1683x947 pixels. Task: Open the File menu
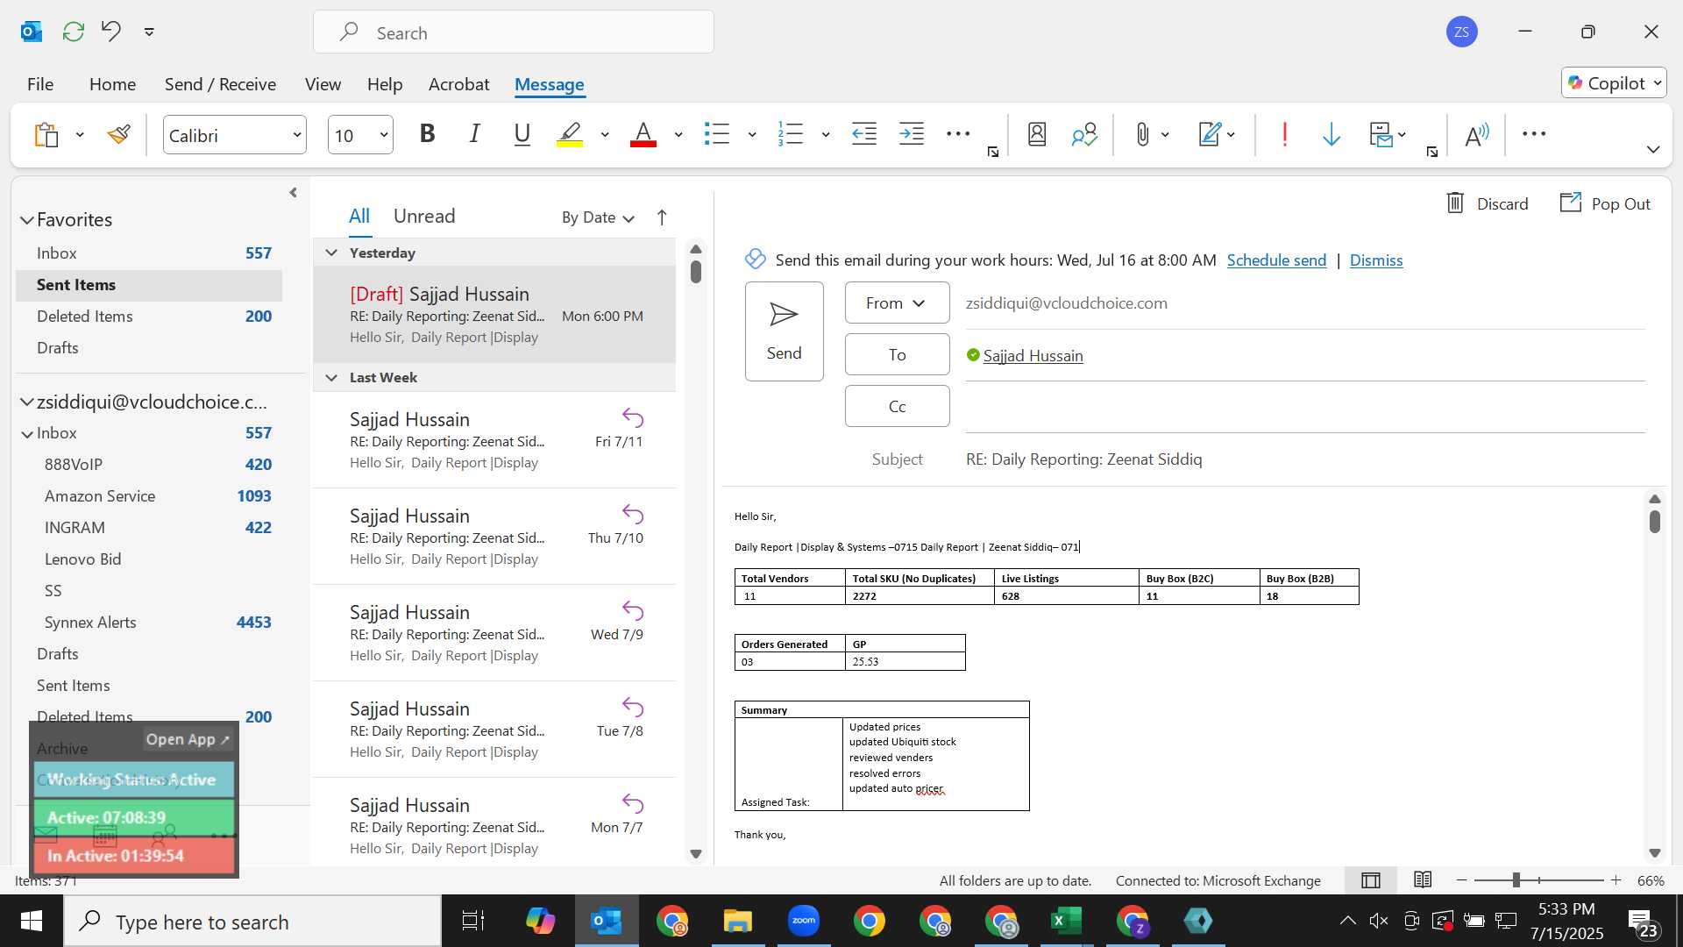[x=40, y=84]
